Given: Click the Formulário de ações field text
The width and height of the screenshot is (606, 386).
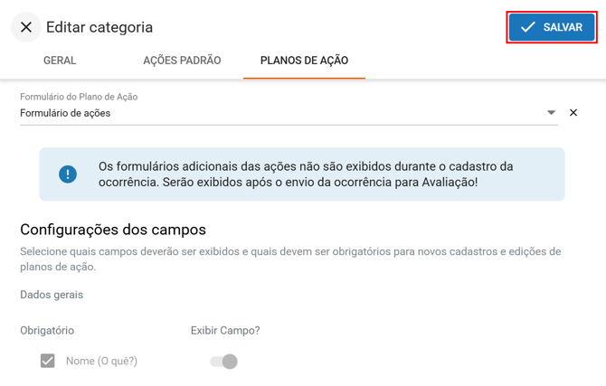Looking at the screenshot, I should pyautogui.click(x=65, y=113).
